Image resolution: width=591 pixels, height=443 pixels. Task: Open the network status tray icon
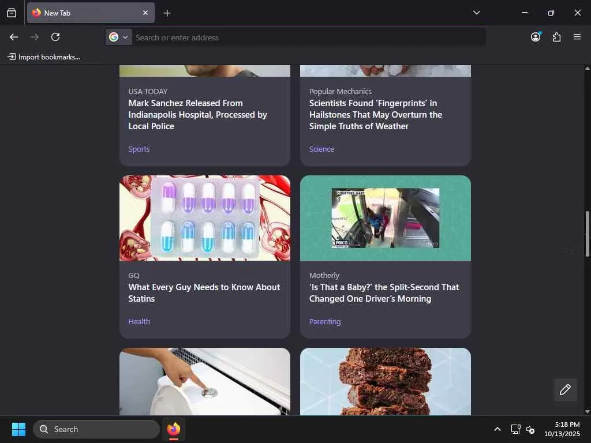click(x=515, y=429)
